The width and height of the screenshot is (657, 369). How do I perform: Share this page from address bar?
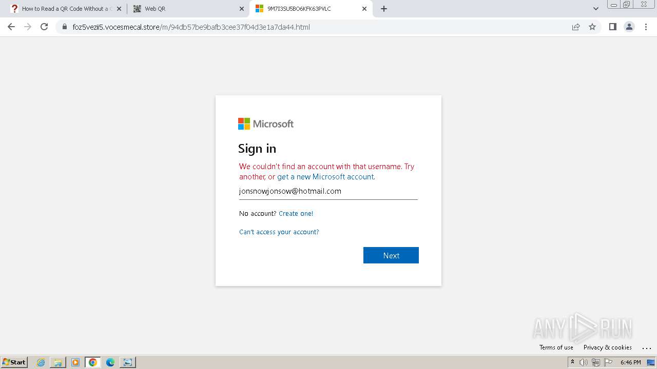[576, 27]
